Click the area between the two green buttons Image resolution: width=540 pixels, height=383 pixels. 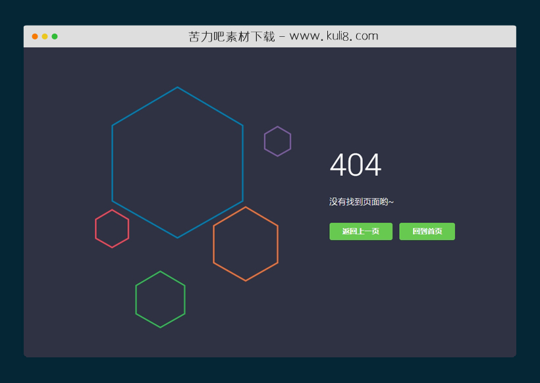click(396, 231)
